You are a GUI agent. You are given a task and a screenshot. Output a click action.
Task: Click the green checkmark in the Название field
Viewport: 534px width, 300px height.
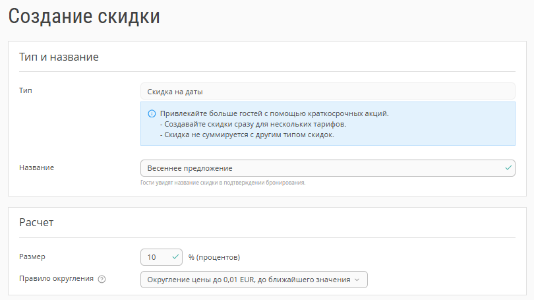pos(508,168)
